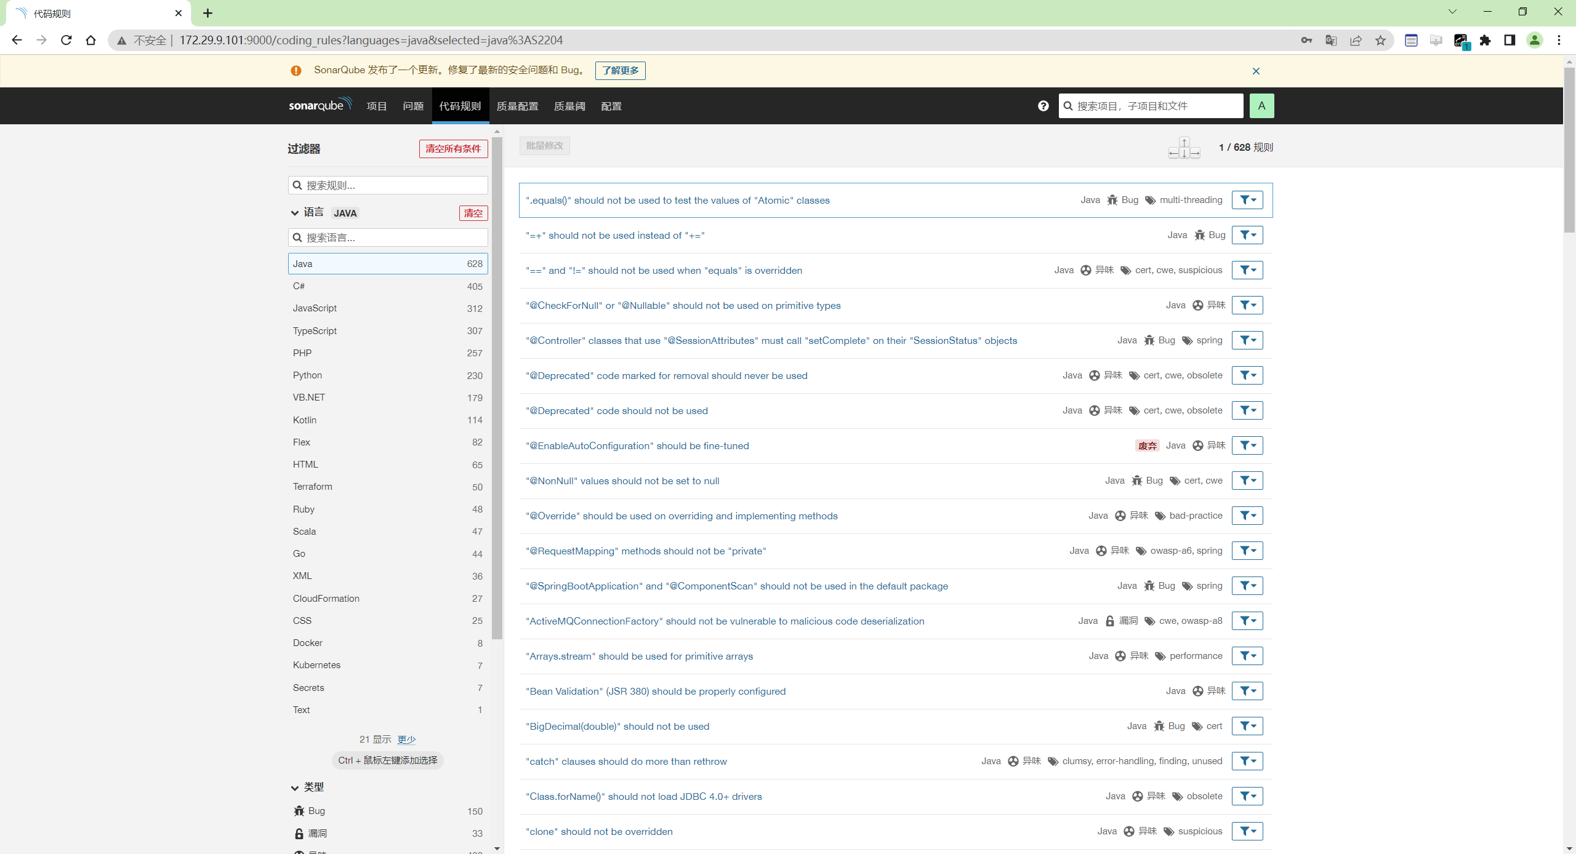Open filter dropdown for @EnableAutoConfiguration rule
Viewport: 1576px width, 854px height.
point(1247,445)
